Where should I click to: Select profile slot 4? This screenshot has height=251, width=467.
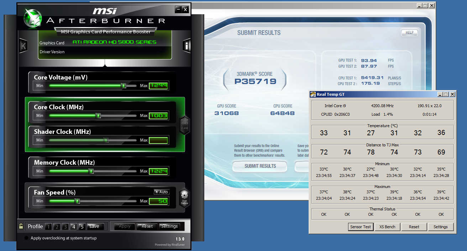pos(73,226)
